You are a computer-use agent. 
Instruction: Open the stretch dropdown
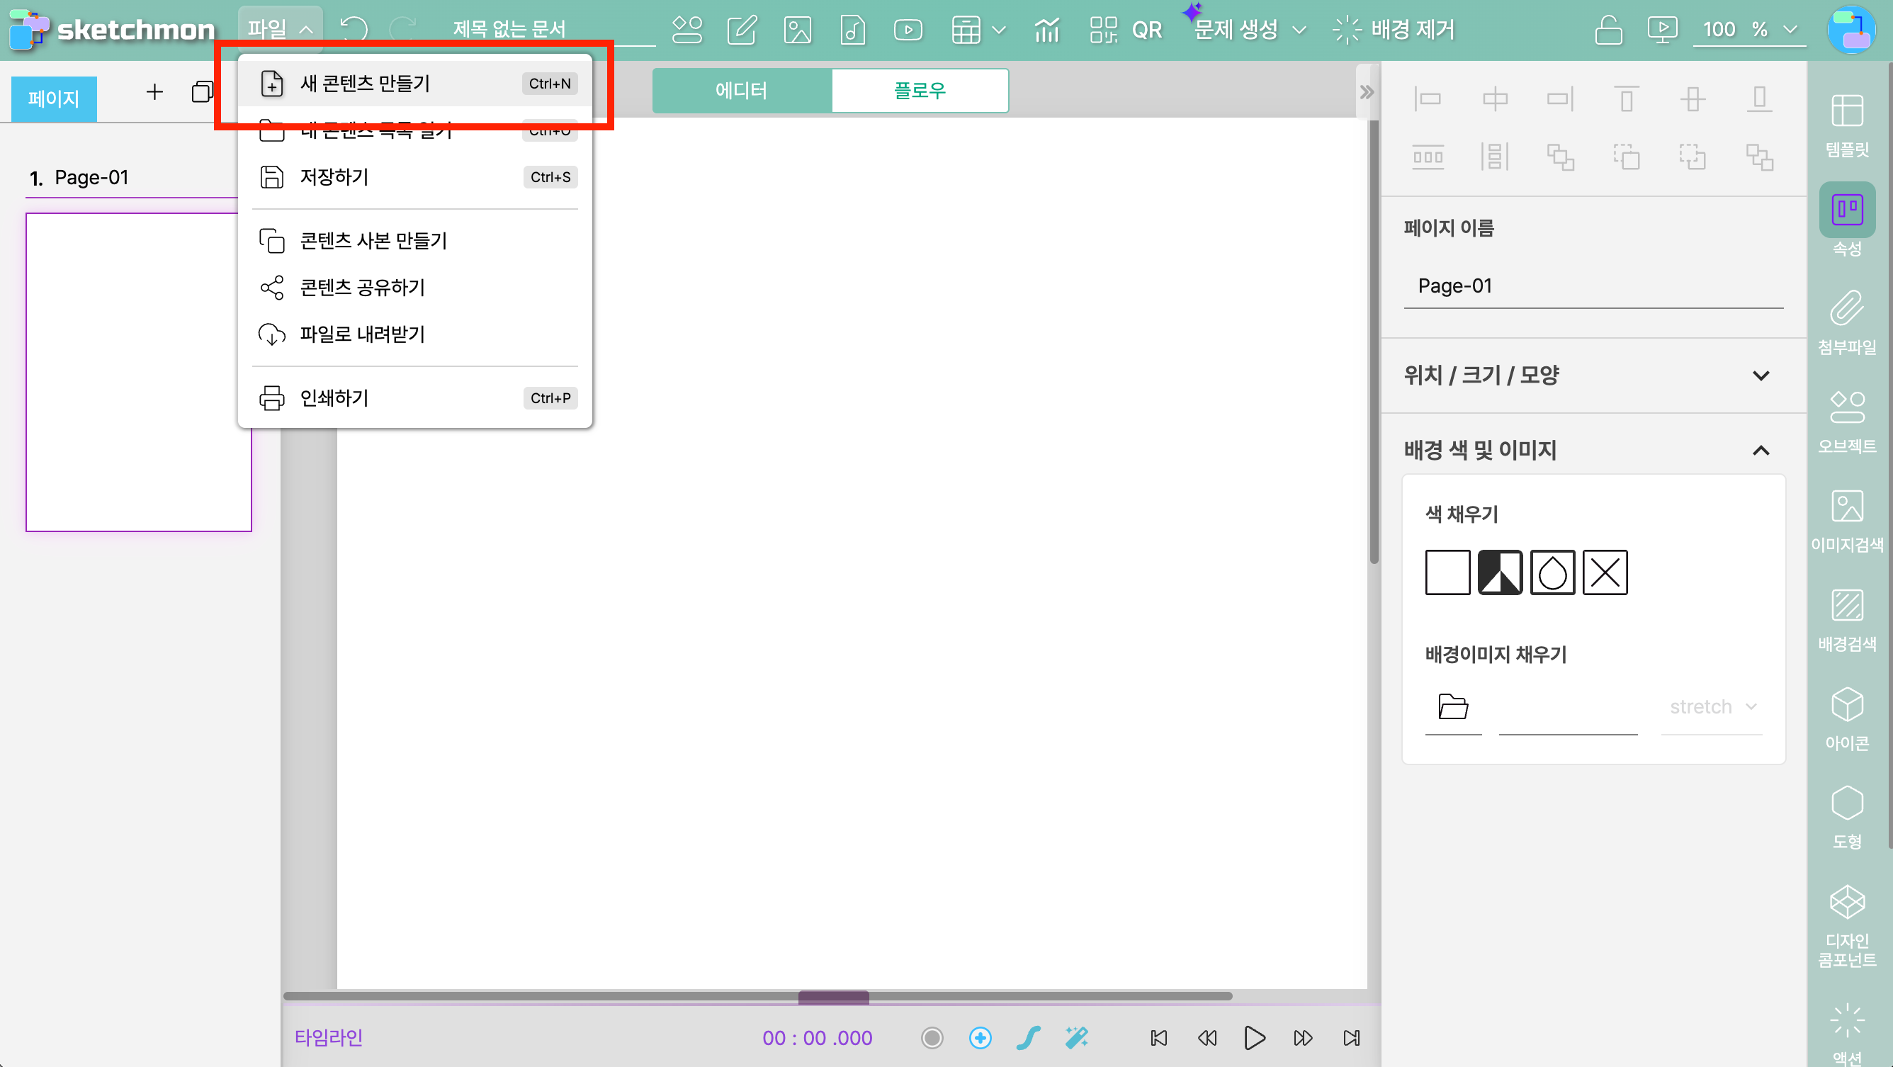pos(1712,706)
